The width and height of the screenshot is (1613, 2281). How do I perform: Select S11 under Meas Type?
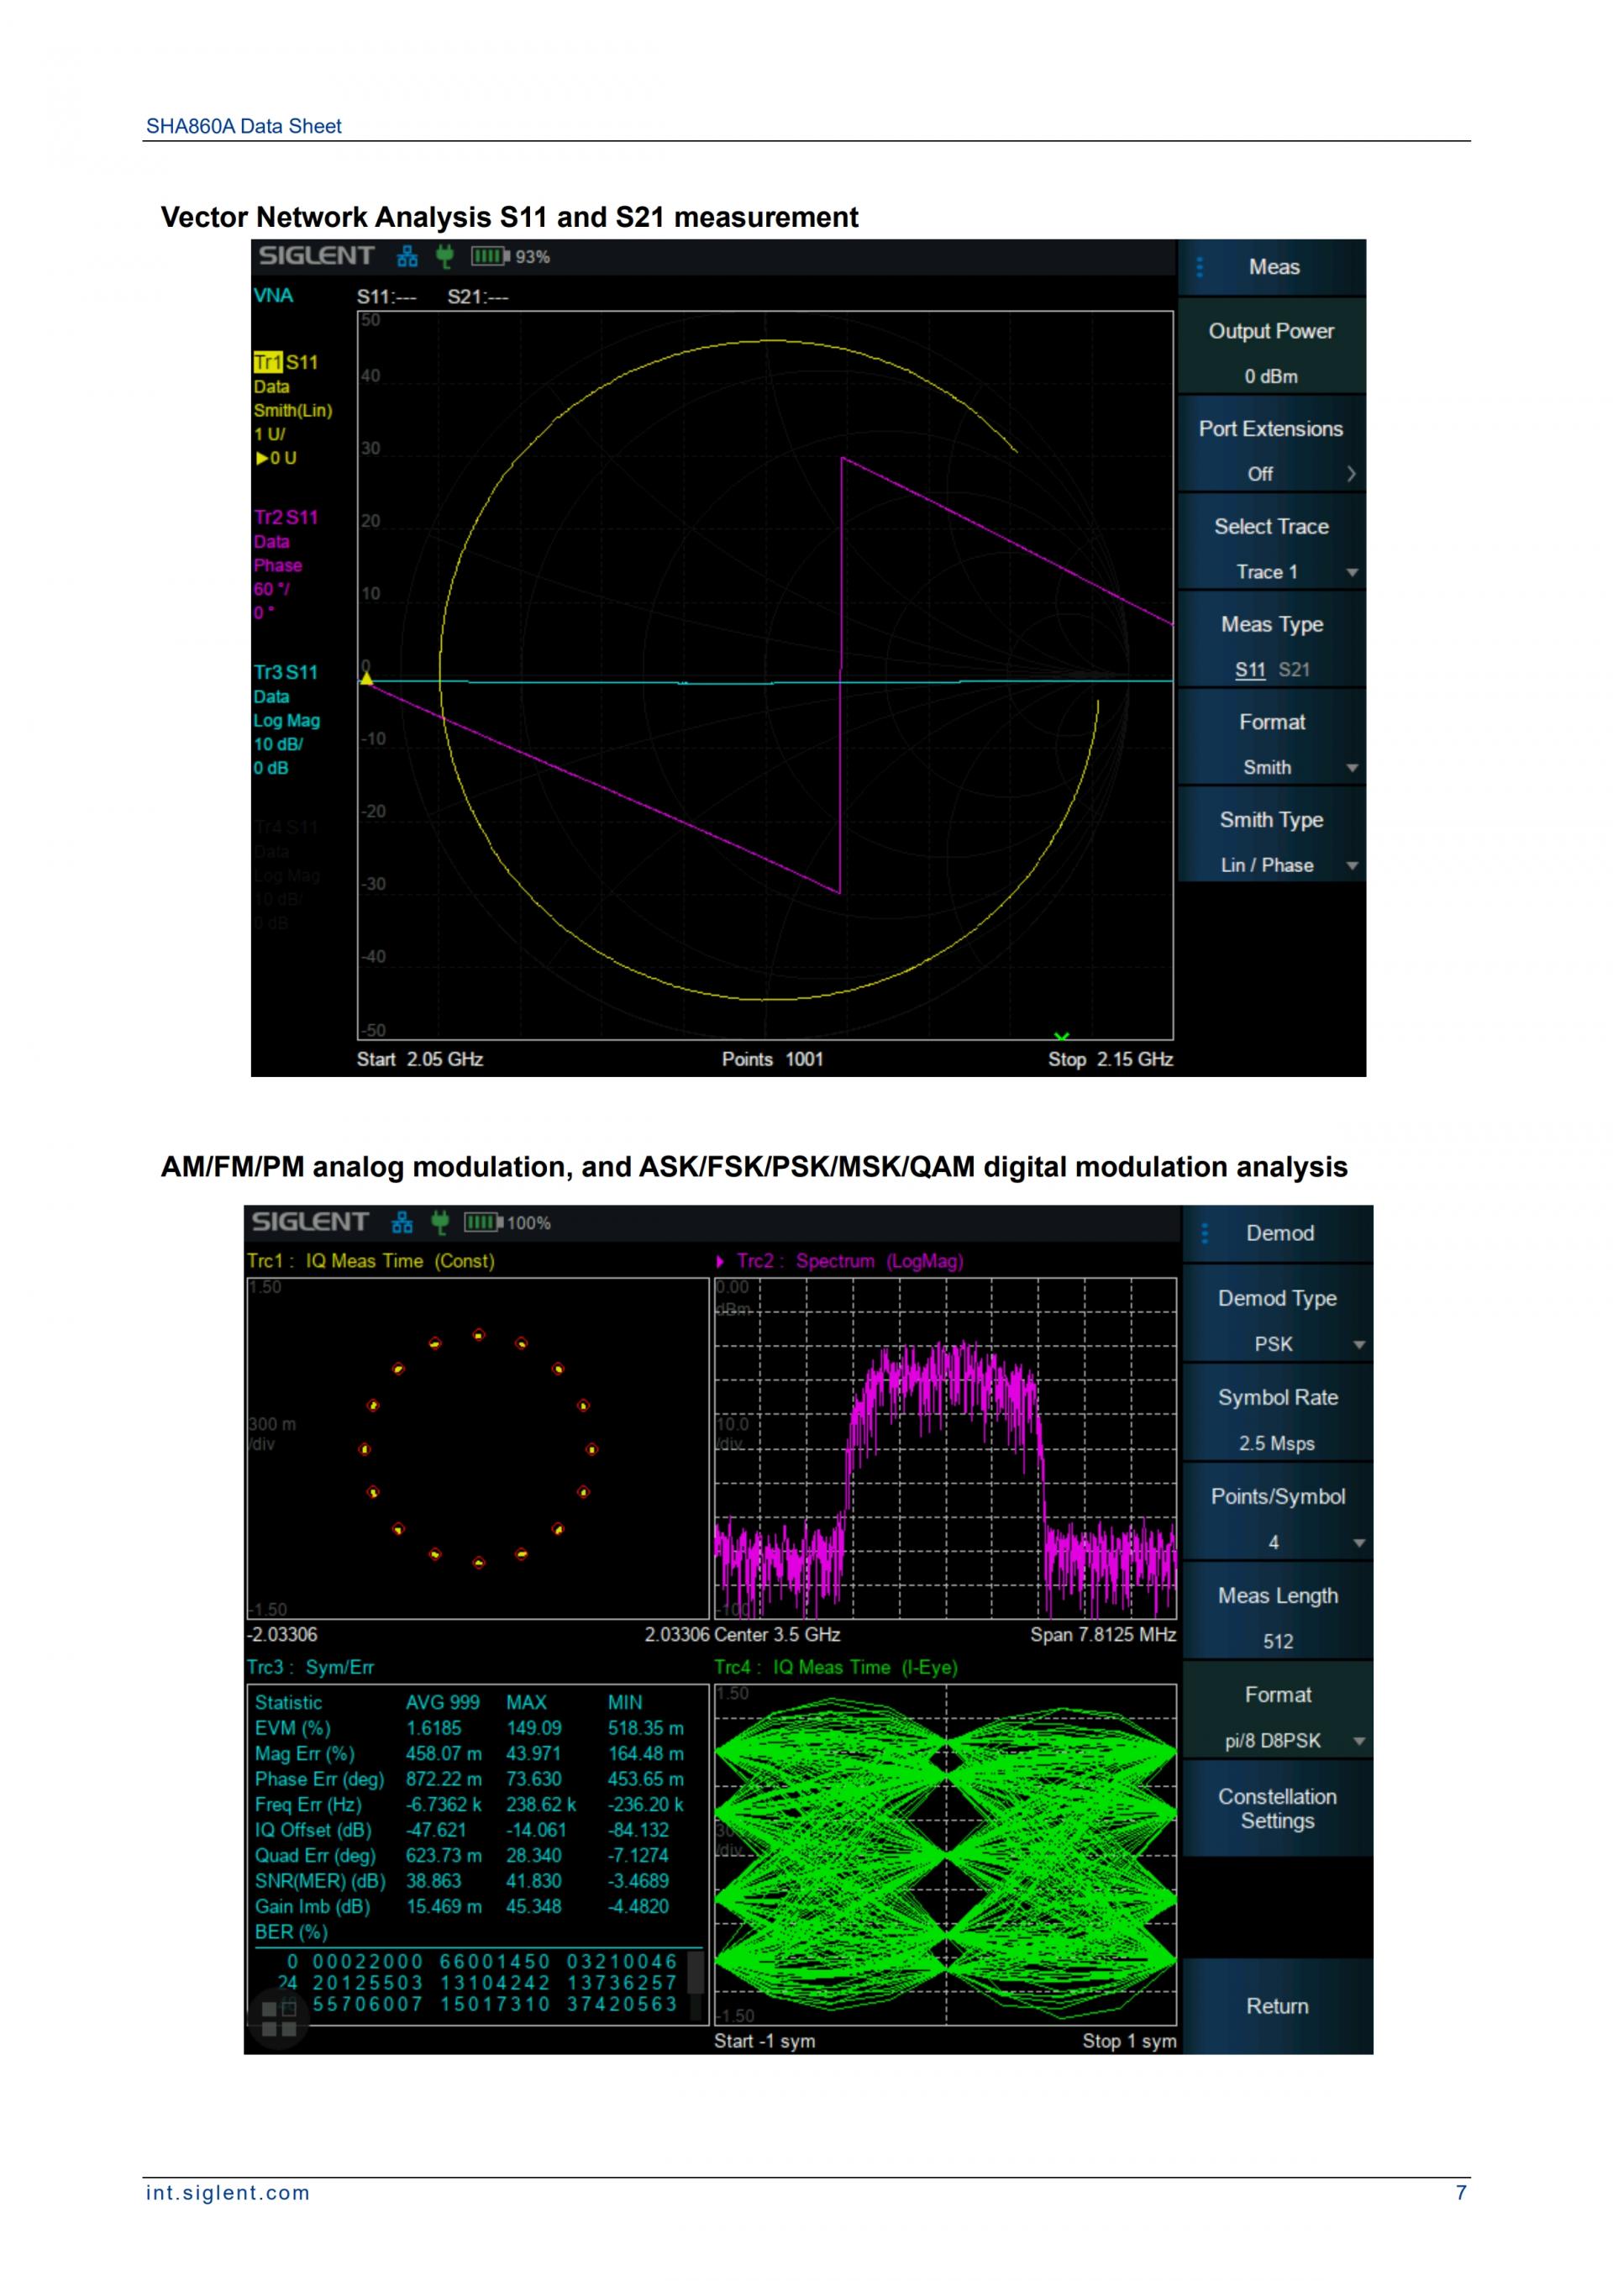pos(1249,670)
